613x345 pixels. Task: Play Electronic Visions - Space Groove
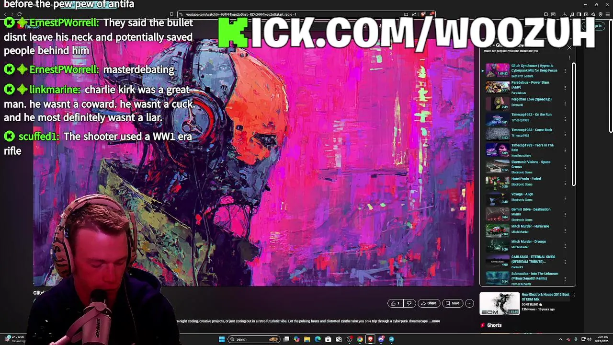tap(497, 167)
